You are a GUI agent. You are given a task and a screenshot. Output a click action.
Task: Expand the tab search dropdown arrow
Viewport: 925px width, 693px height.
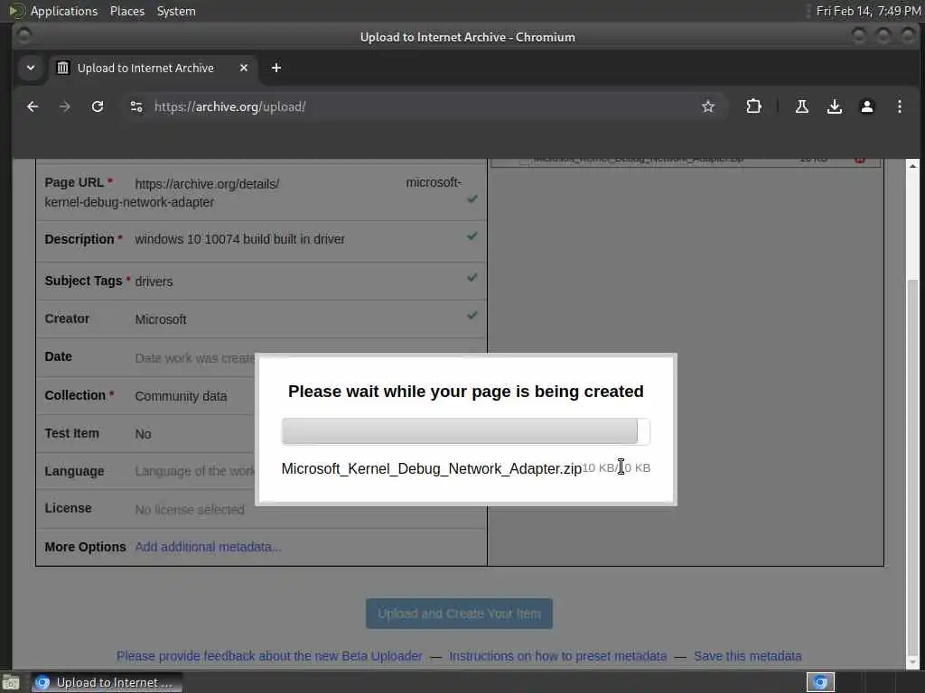[x=31, y=68]
